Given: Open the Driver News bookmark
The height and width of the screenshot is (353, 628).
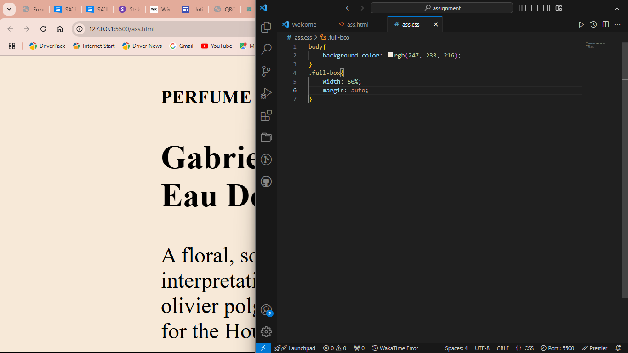Looking at the screenshot, I should coord(142,46).
